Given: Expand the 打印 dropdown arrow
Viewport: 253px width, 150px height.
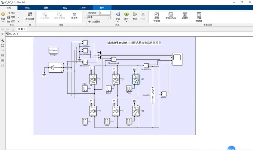Looking at the screenshot, I should 18,21.
